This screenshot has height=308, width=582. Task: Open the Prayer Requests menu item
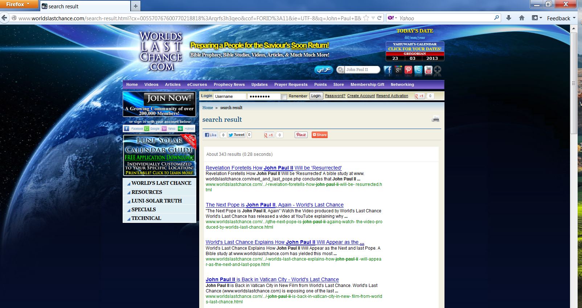tap(291, 84)
